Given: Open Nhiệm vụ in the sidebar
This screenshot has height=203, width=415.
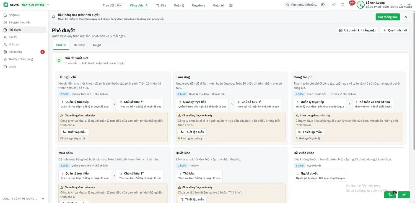Looking at the screenshot, I should click(x=24, y=15).
